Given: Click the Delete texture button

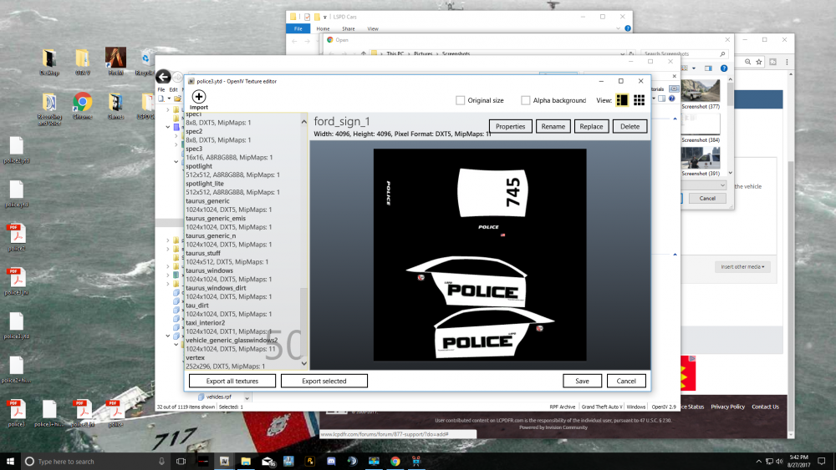Looking at the screenshot, I should 630,126.
